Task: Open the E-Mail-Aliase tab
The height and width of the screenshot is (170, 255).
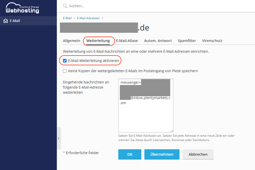Action: pyautogui.click(x=127, y=41)
